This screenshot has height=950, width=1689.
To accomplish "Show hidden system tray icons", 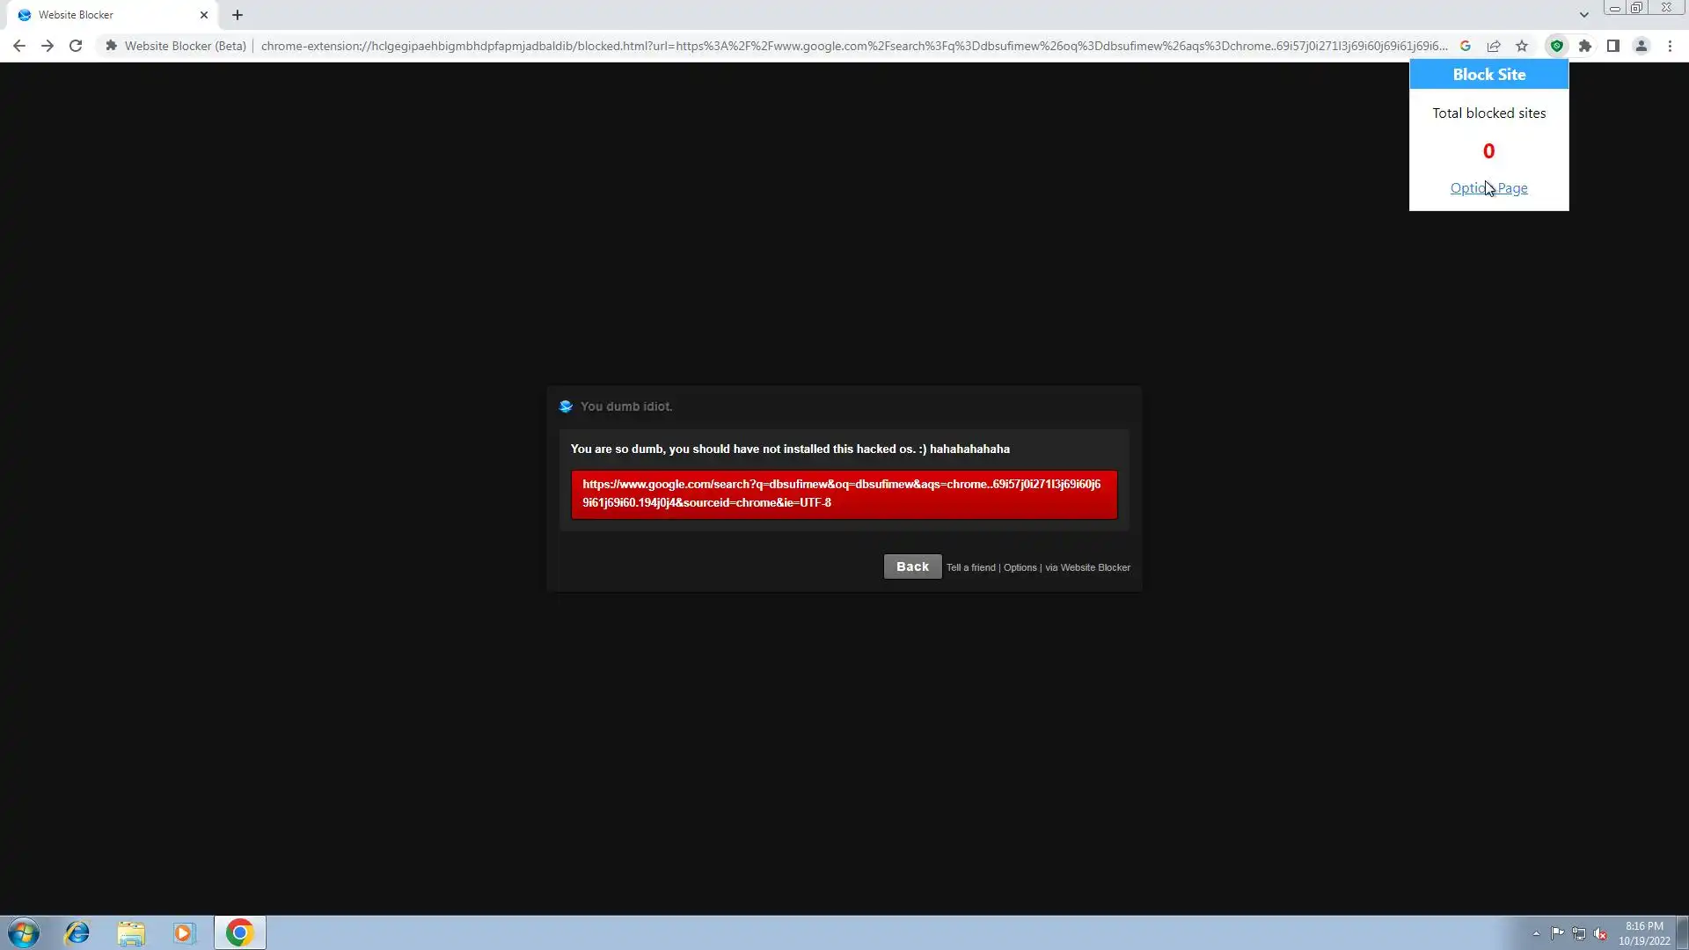I will tap(1536, 933).
